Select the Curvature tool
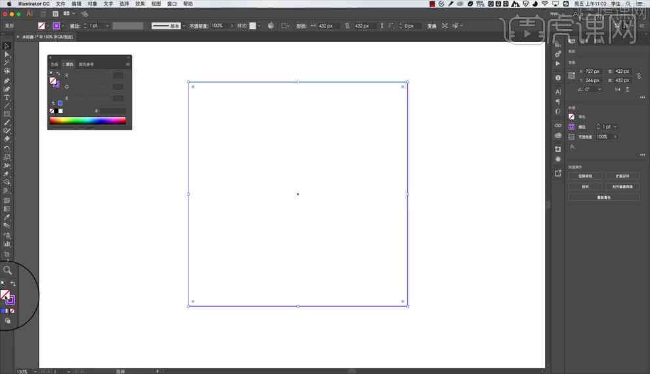This screenshot has width=650, height=374. point(7,89)
